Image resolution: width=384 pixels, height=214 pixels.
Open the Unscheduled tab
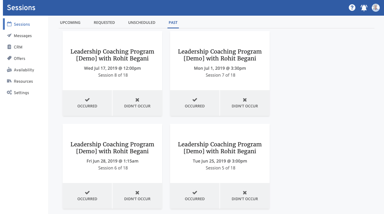[x=142, y=23]
